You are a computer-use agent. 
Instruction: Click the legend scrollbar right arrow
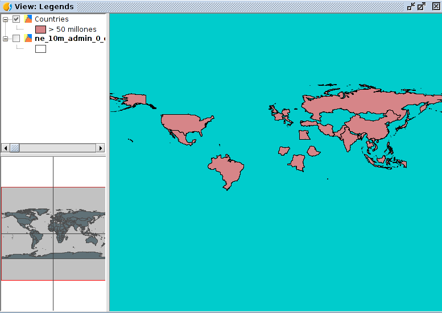101,148
